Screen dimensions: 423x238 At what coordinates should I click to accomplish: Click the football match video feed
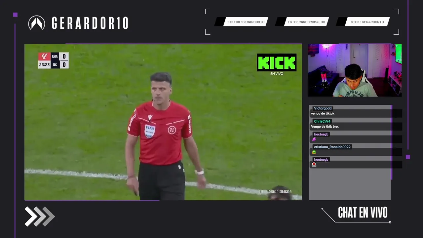point(163,122)
